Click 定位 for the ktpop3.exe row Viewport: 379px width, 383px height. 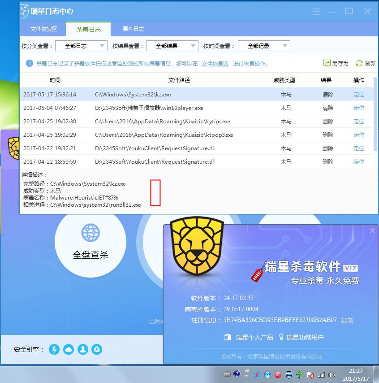point(359,135)
